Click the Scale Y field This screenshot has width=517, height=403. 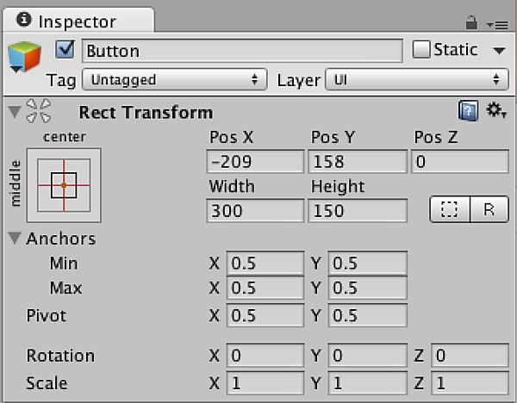(x=368, y=383)
